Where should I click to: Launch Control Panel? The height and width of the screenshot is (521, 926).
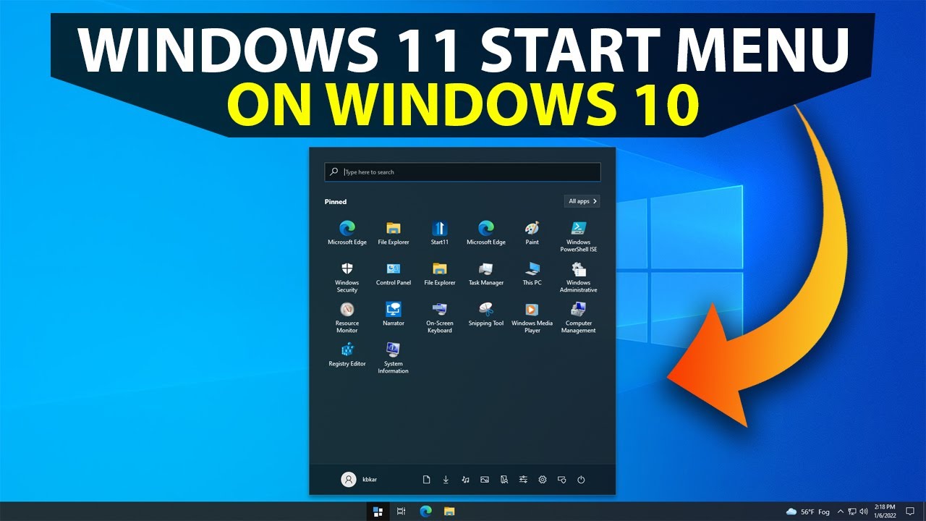coord(393,274)
